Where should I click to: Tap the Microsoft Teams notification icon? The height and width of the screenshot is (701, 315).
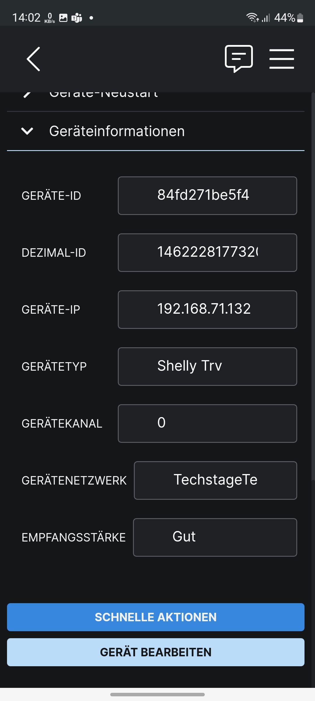(x=77, y=18)
